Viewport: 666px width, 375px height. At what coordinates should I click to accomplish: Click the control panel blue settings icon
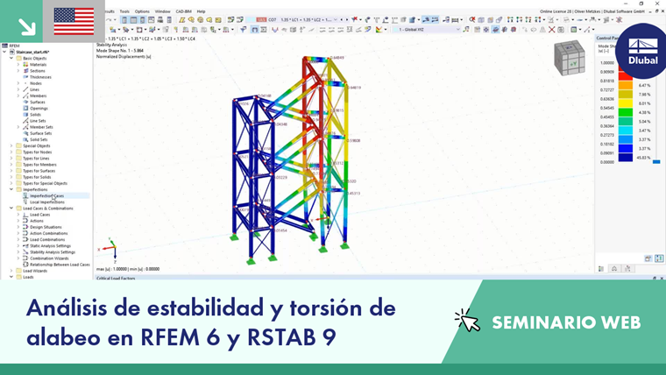point(659,258)
